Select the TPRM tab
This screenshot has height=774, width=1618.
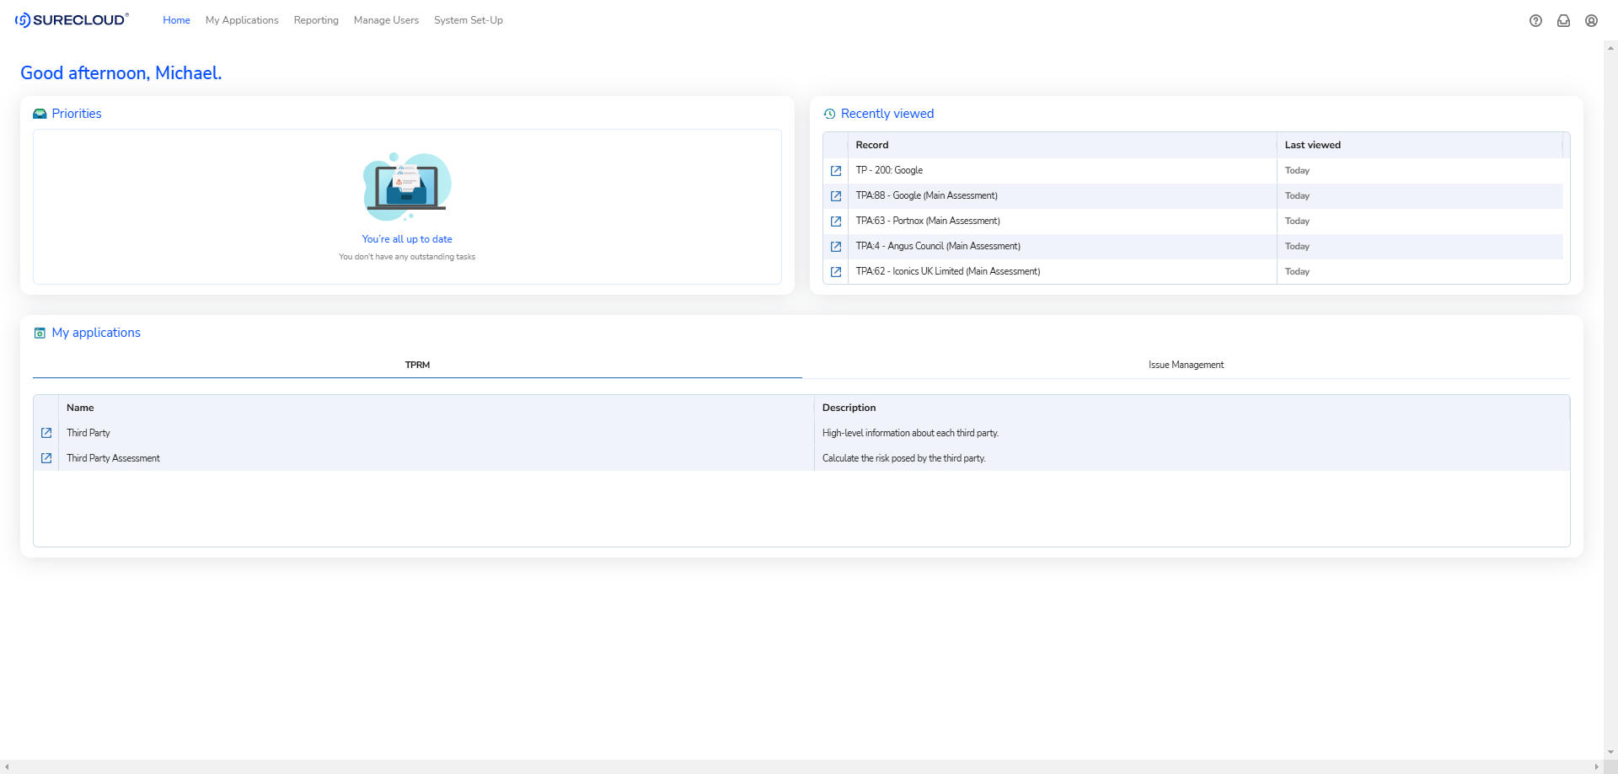point(417,365)
